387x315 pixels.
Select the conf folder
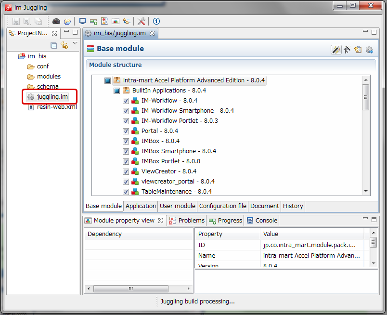pos(43,66)
